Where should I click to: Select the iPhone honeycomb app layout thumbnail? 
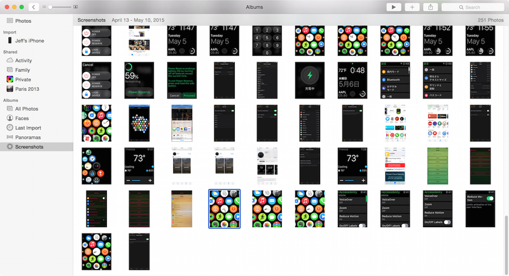(139, 123)
